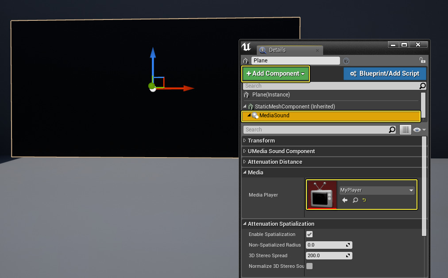448x278 pixels.
Task: Reset Media Player to default yellow arrow
Action: pos(364,201)
